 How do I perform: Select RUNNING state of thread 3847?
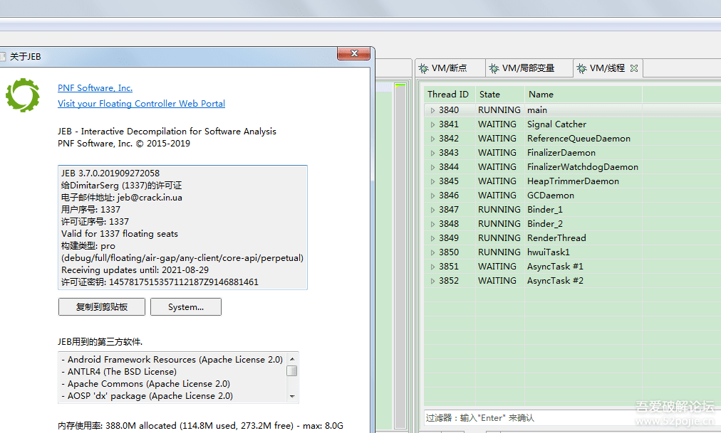[x=499, y=210]
